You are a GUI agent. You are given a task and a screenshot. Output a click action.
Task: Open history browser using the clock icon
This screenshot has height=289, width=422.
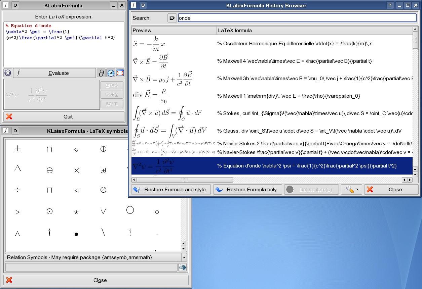tap(111, 73)
